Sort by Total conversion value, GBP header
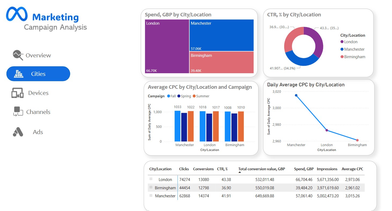392x211 pixels. click(261, 169)
